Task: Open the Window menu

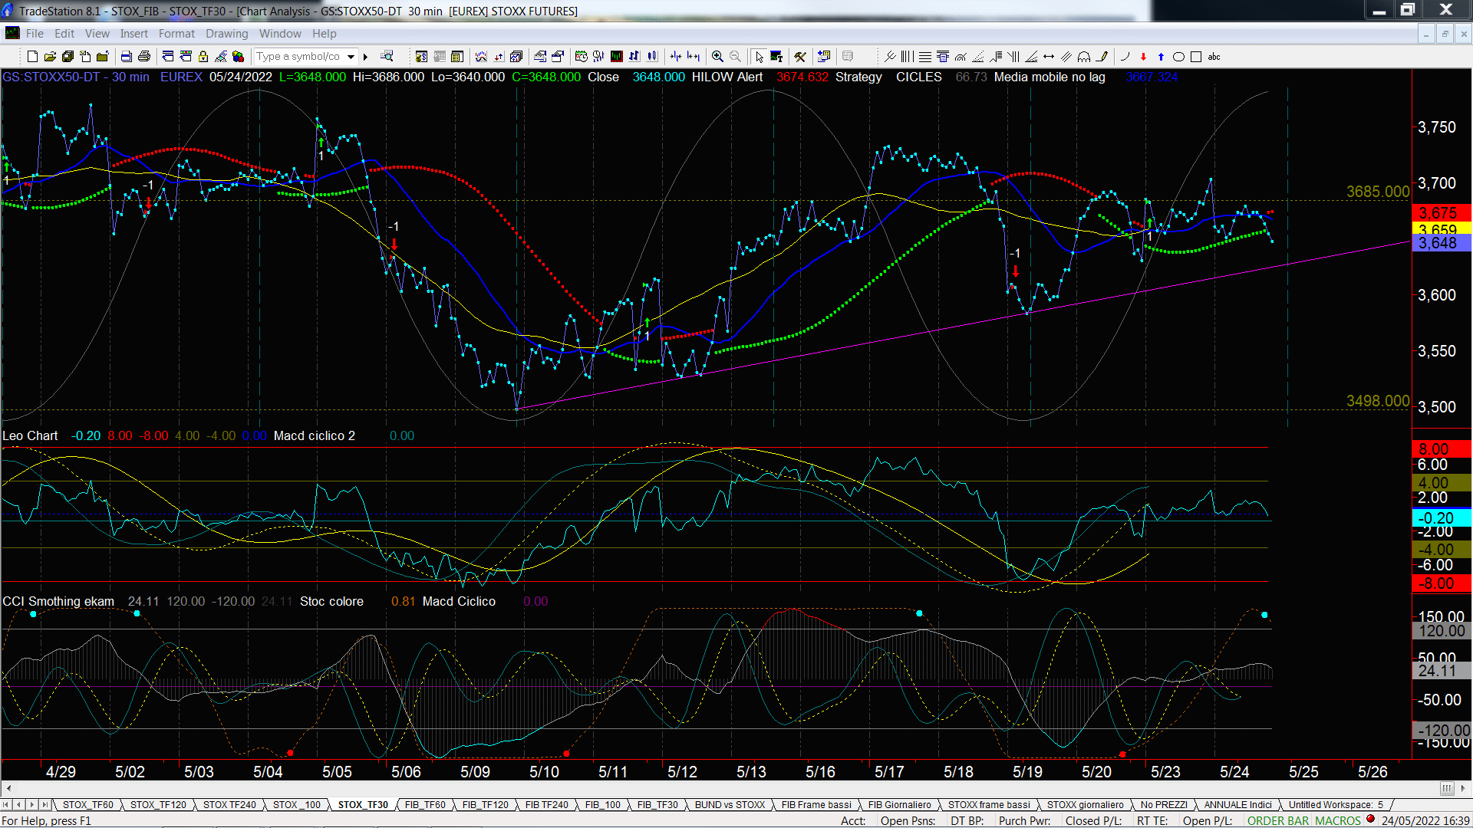Action: point(280,34)
